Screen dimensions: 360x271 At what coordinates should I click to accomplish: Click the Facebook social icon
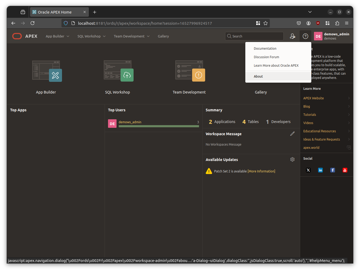333,170
